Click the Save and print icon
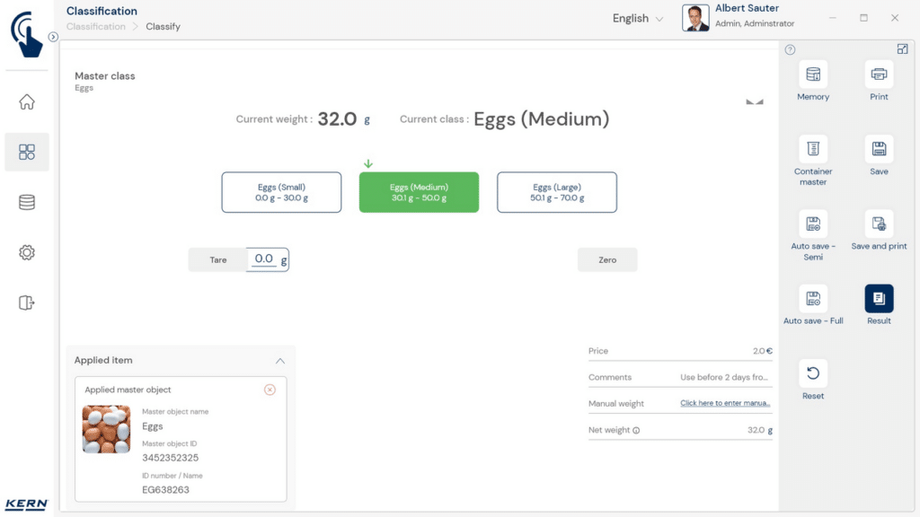Viewport: 920px width, 517px height. [879, 224]
